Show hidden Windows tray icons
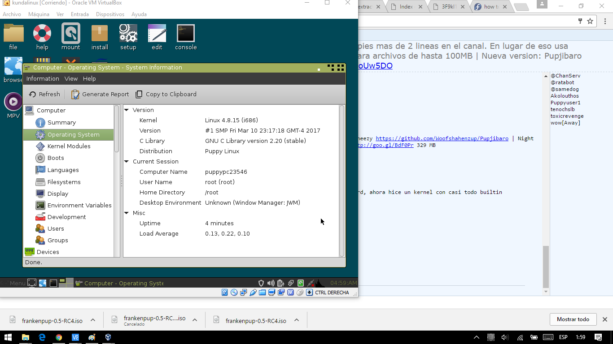Image resolution: width=613 pixels, height=344 pixels. 477,337
